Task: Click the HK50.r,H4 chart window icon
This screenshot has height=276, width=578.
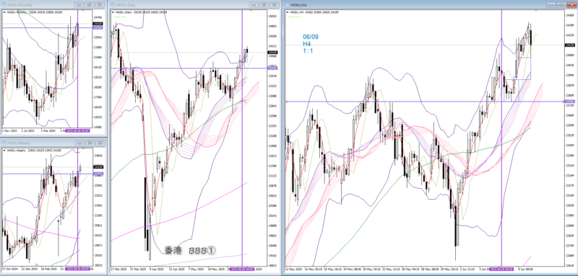Action: tap(288, 5)
